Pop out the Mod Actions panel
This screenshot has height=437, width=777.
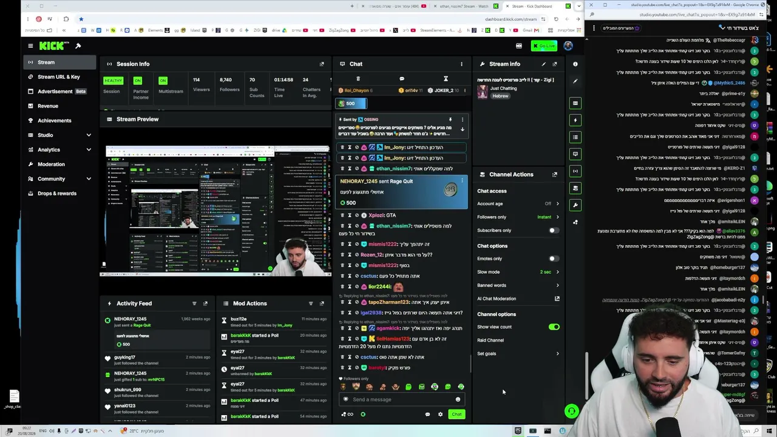point(322,303)
